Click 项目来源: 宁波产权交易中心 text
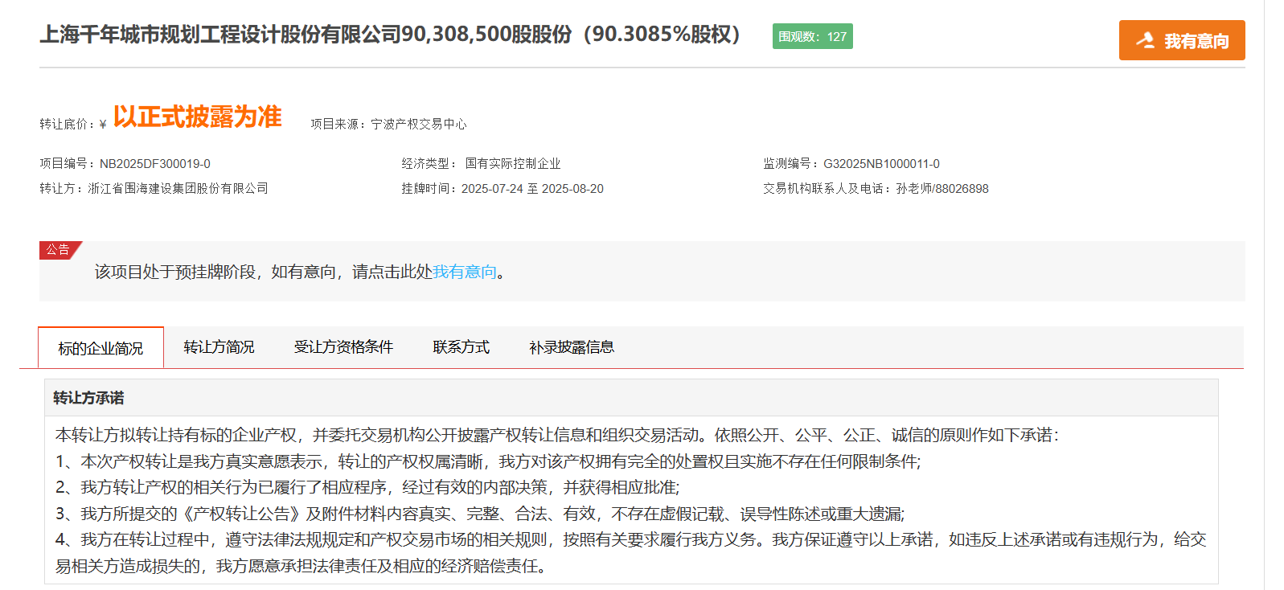 point(388,124)
